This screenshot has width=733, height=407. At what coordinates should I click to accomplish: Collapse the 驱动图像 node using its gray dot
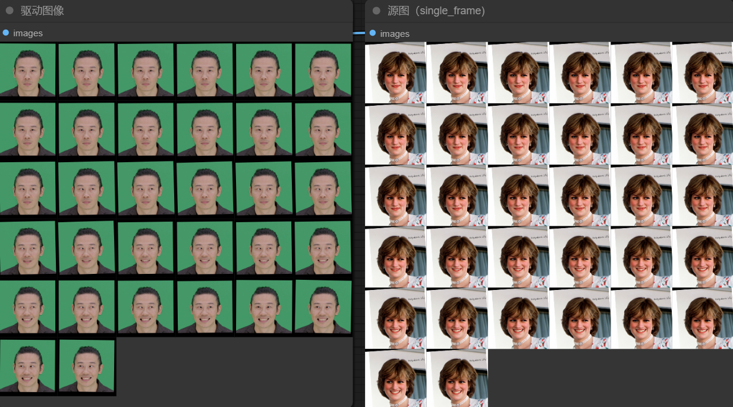(10, 11)
